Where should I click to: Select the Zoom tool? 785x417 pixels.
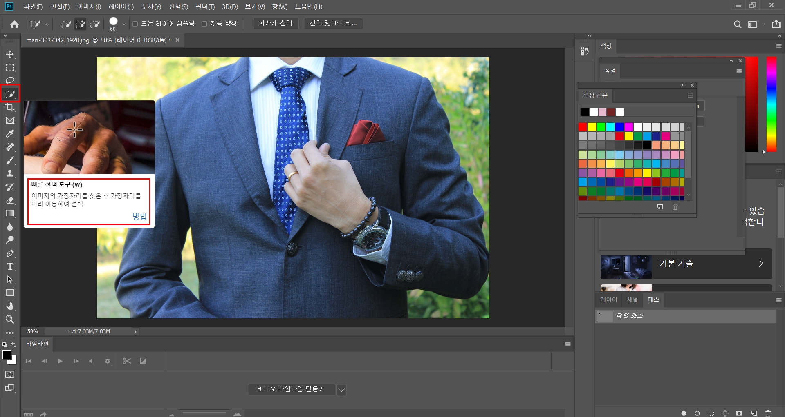[x=10, y=319]
